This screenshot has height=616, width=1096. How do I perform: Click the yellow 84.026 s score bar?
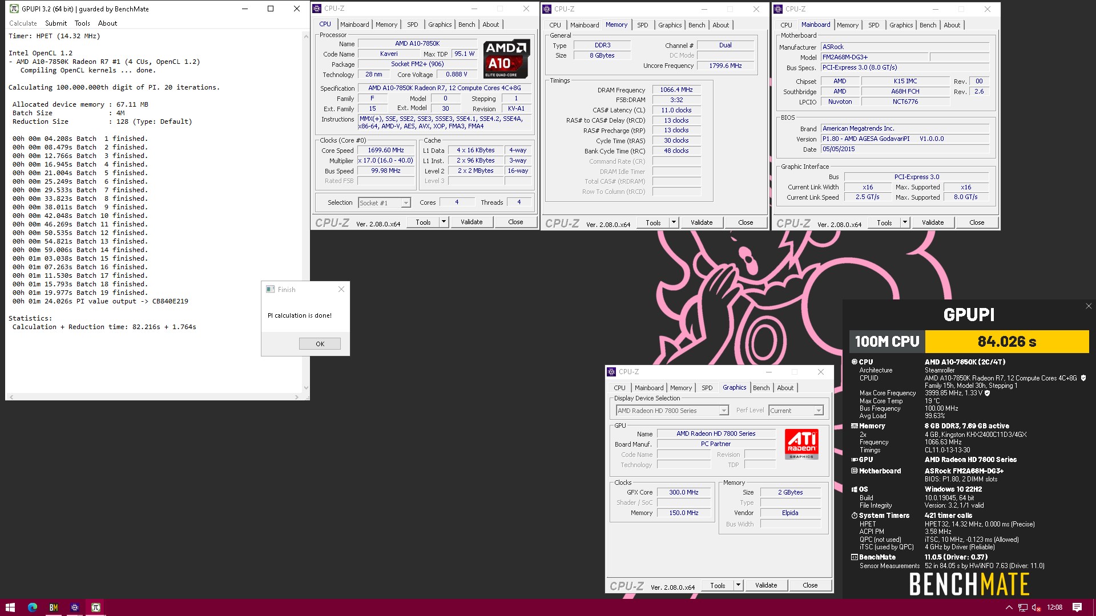point(1007,342)
